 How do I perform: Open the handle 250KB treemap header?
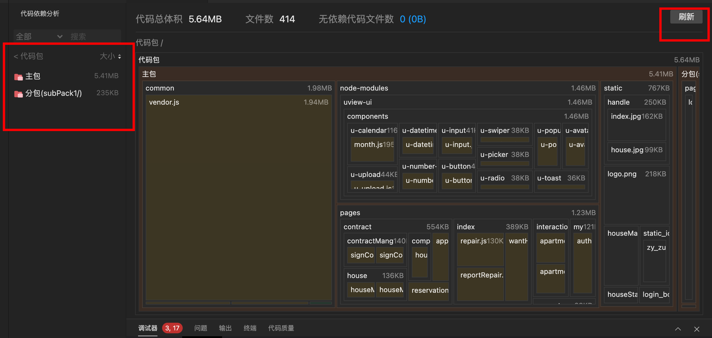pos(637,102)
